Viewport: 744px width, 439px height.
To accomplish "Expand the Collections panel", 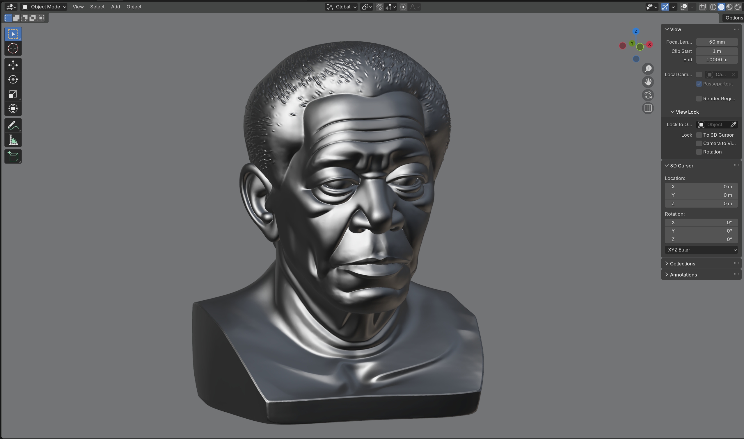I will click(682, 264).
